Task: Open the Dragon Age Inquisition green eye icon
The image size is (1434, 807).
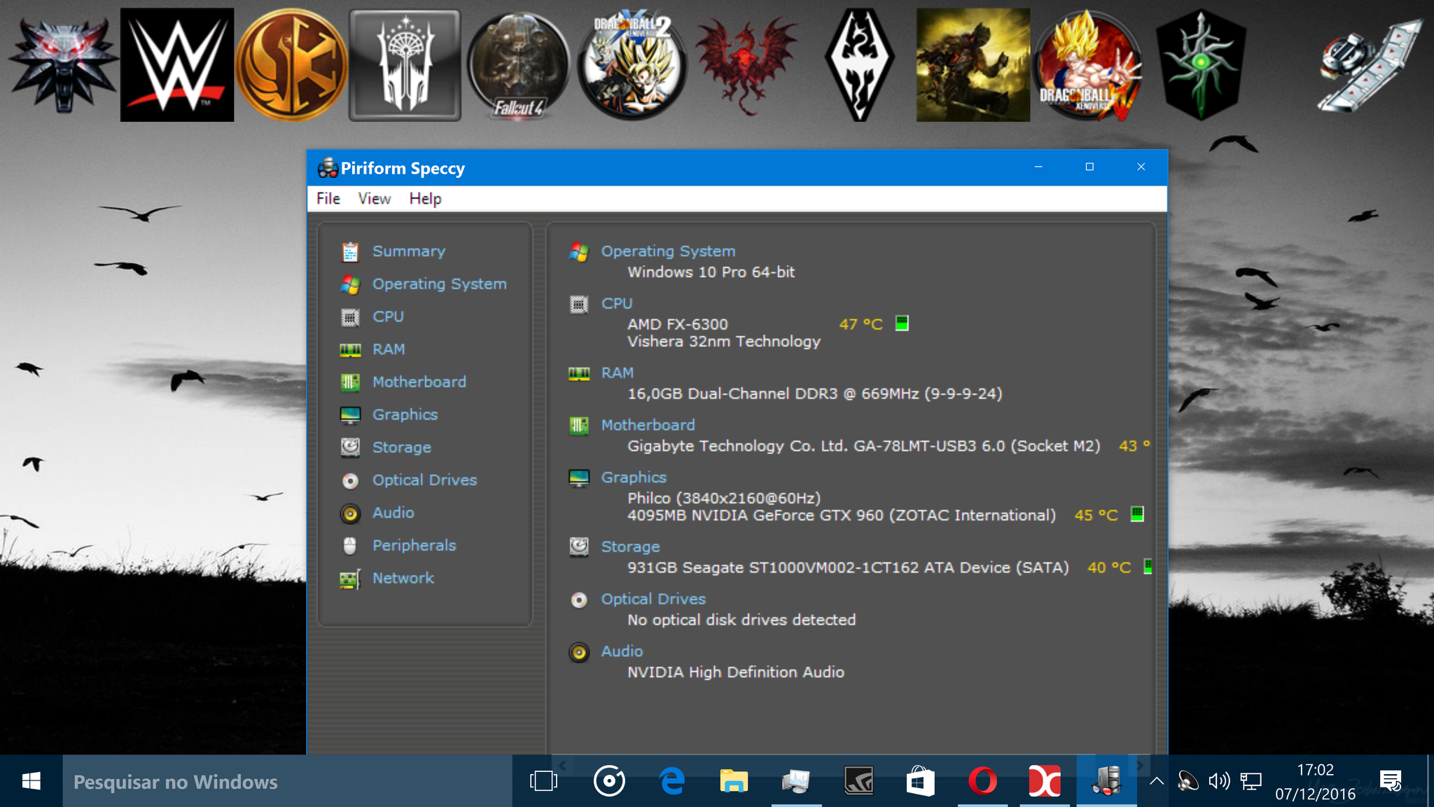Action: tap(1201, 65)
